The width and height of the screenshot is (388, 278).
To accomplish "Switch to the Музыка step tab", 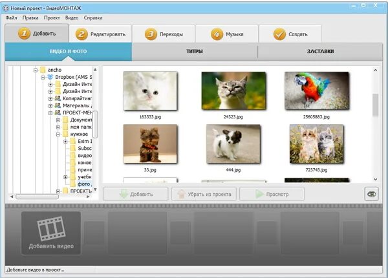I will click(x=227, y=34).
